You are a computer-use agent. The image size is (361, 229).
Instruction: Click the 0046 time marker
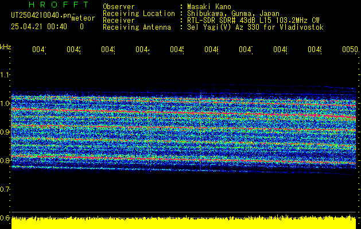click(x=212, y=49)
